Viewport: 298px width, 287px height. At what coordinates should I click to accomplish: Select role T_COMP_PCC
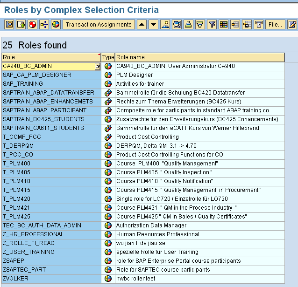pyautogui.click(x=51, y=137)
